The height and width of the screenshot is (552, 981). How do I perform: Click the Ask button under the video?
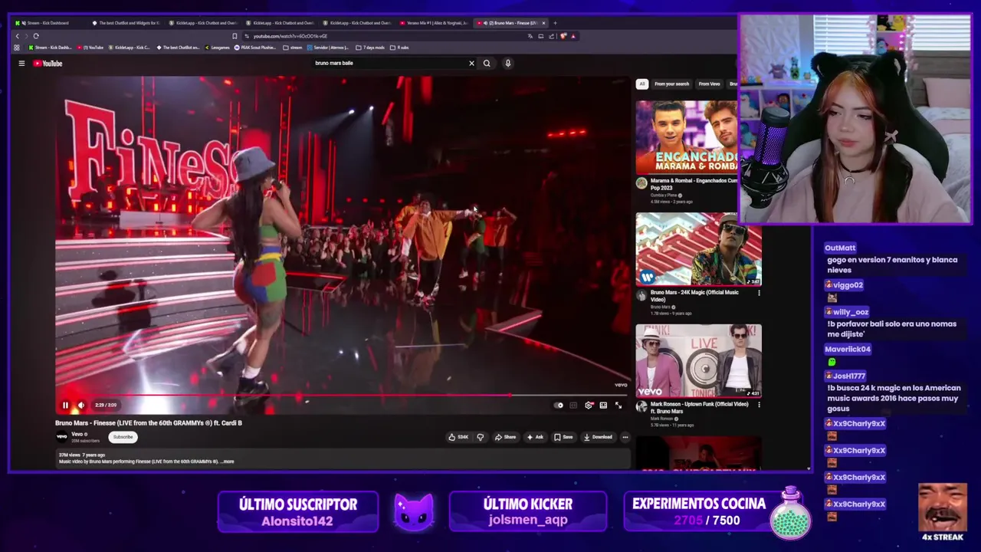click(535, 437)
